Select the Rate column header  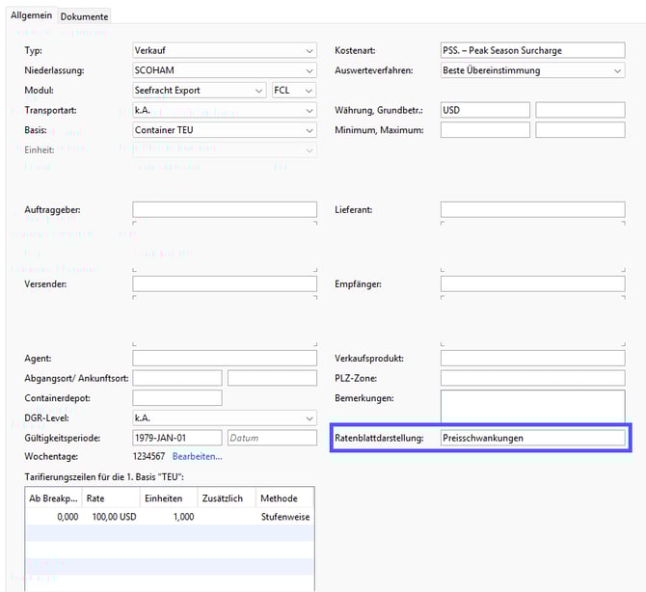tap(111, 498)
